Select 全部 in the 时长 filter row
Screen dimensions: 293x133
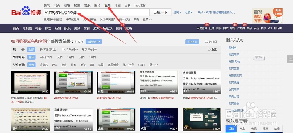tap(31, 50)
